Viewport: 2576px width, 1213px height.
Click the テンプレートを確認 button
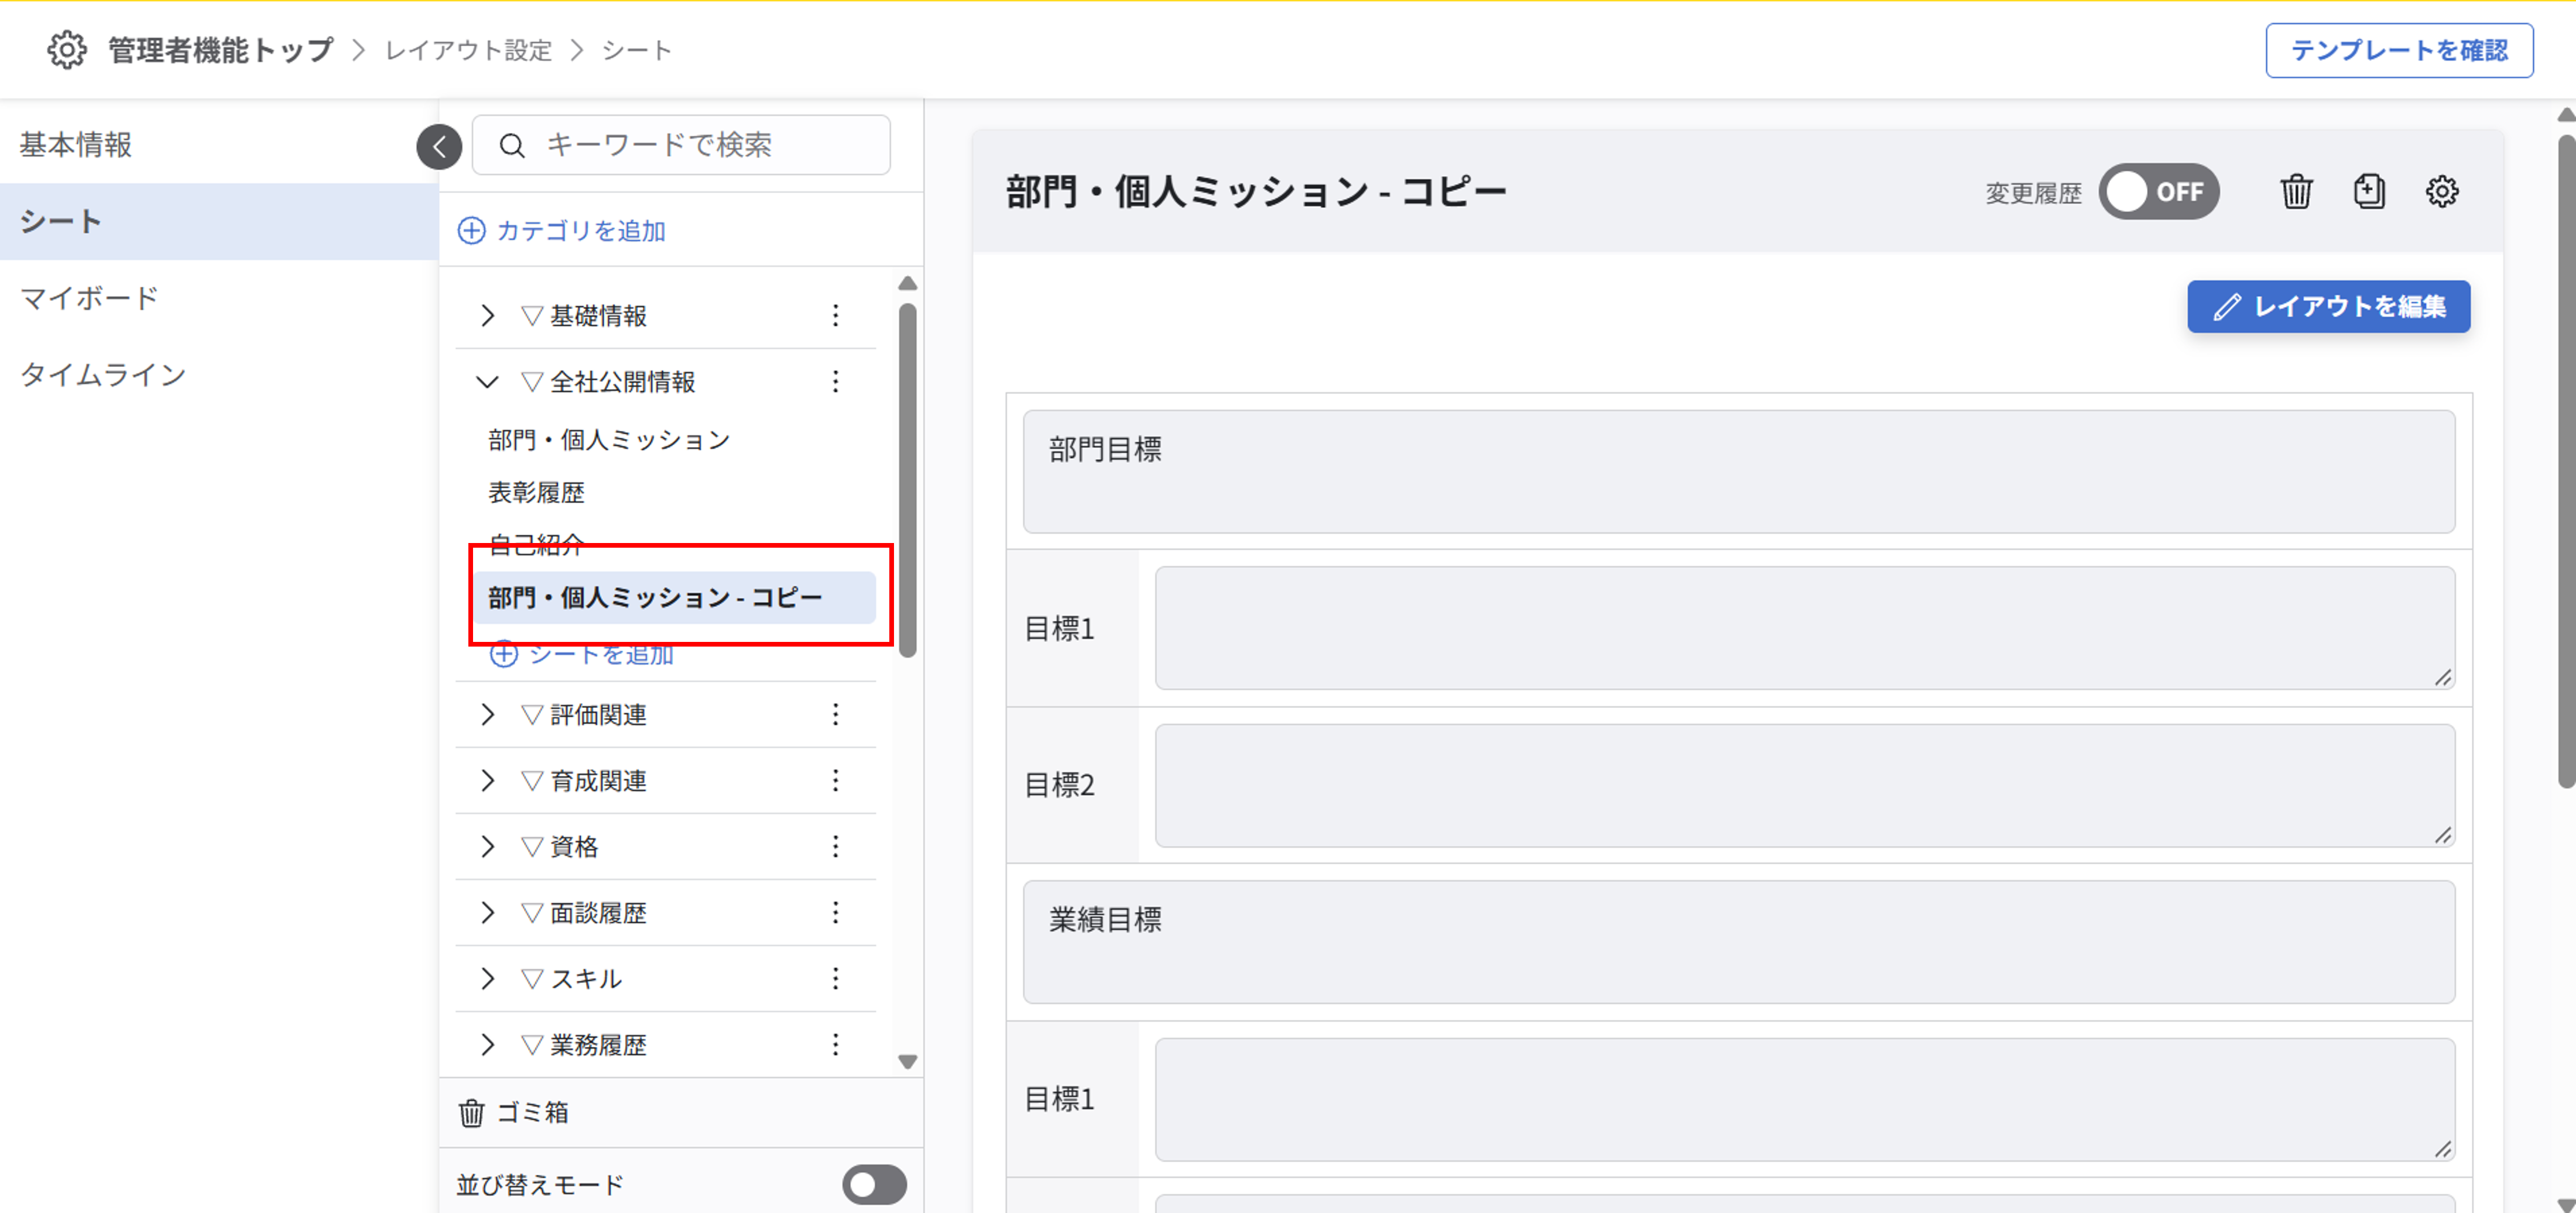[x=2399, y=50]
